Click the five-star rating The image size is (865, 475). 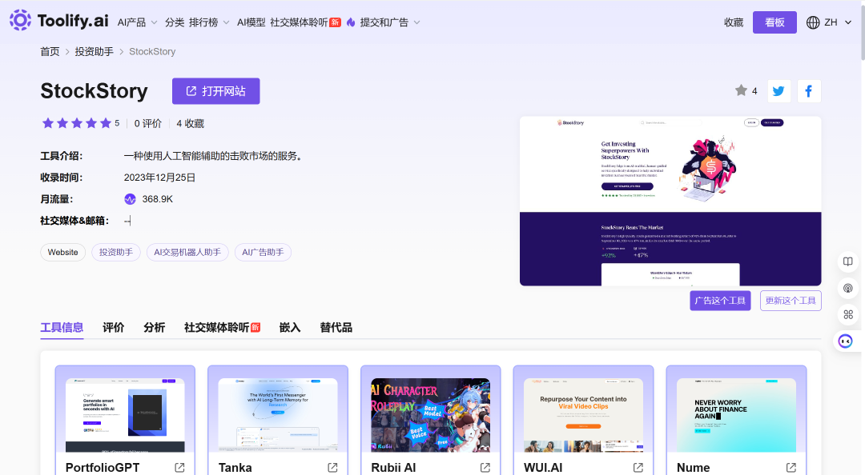tap(77, 123)
